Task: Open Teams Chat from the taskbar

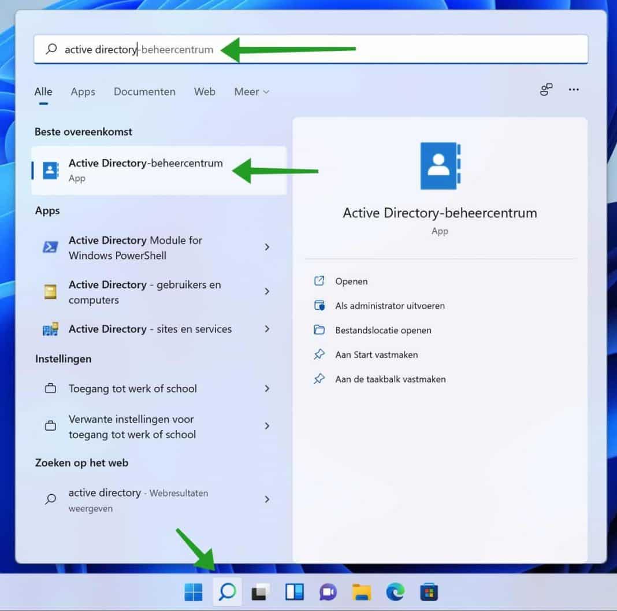Action: pyautogui.click(x=328, y=592)
